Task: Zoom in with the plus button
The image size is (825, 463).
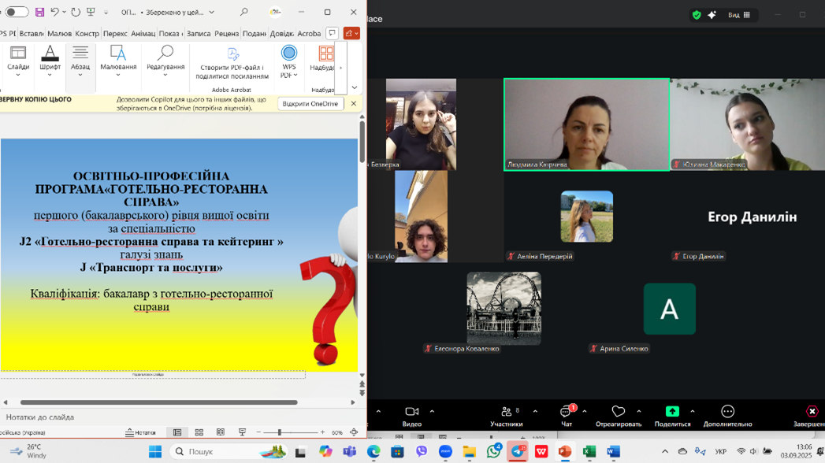Action: (322, 432)
